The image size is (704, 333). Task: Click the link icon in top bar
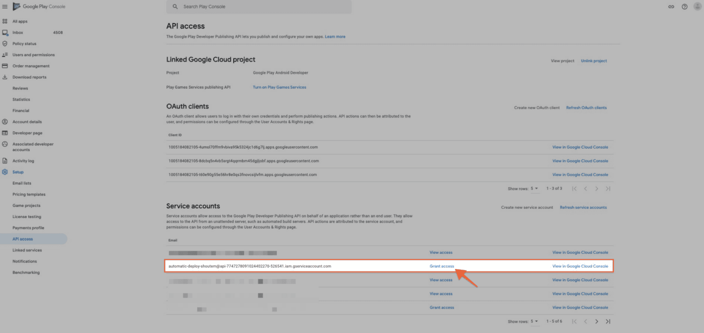click(671, 7)
